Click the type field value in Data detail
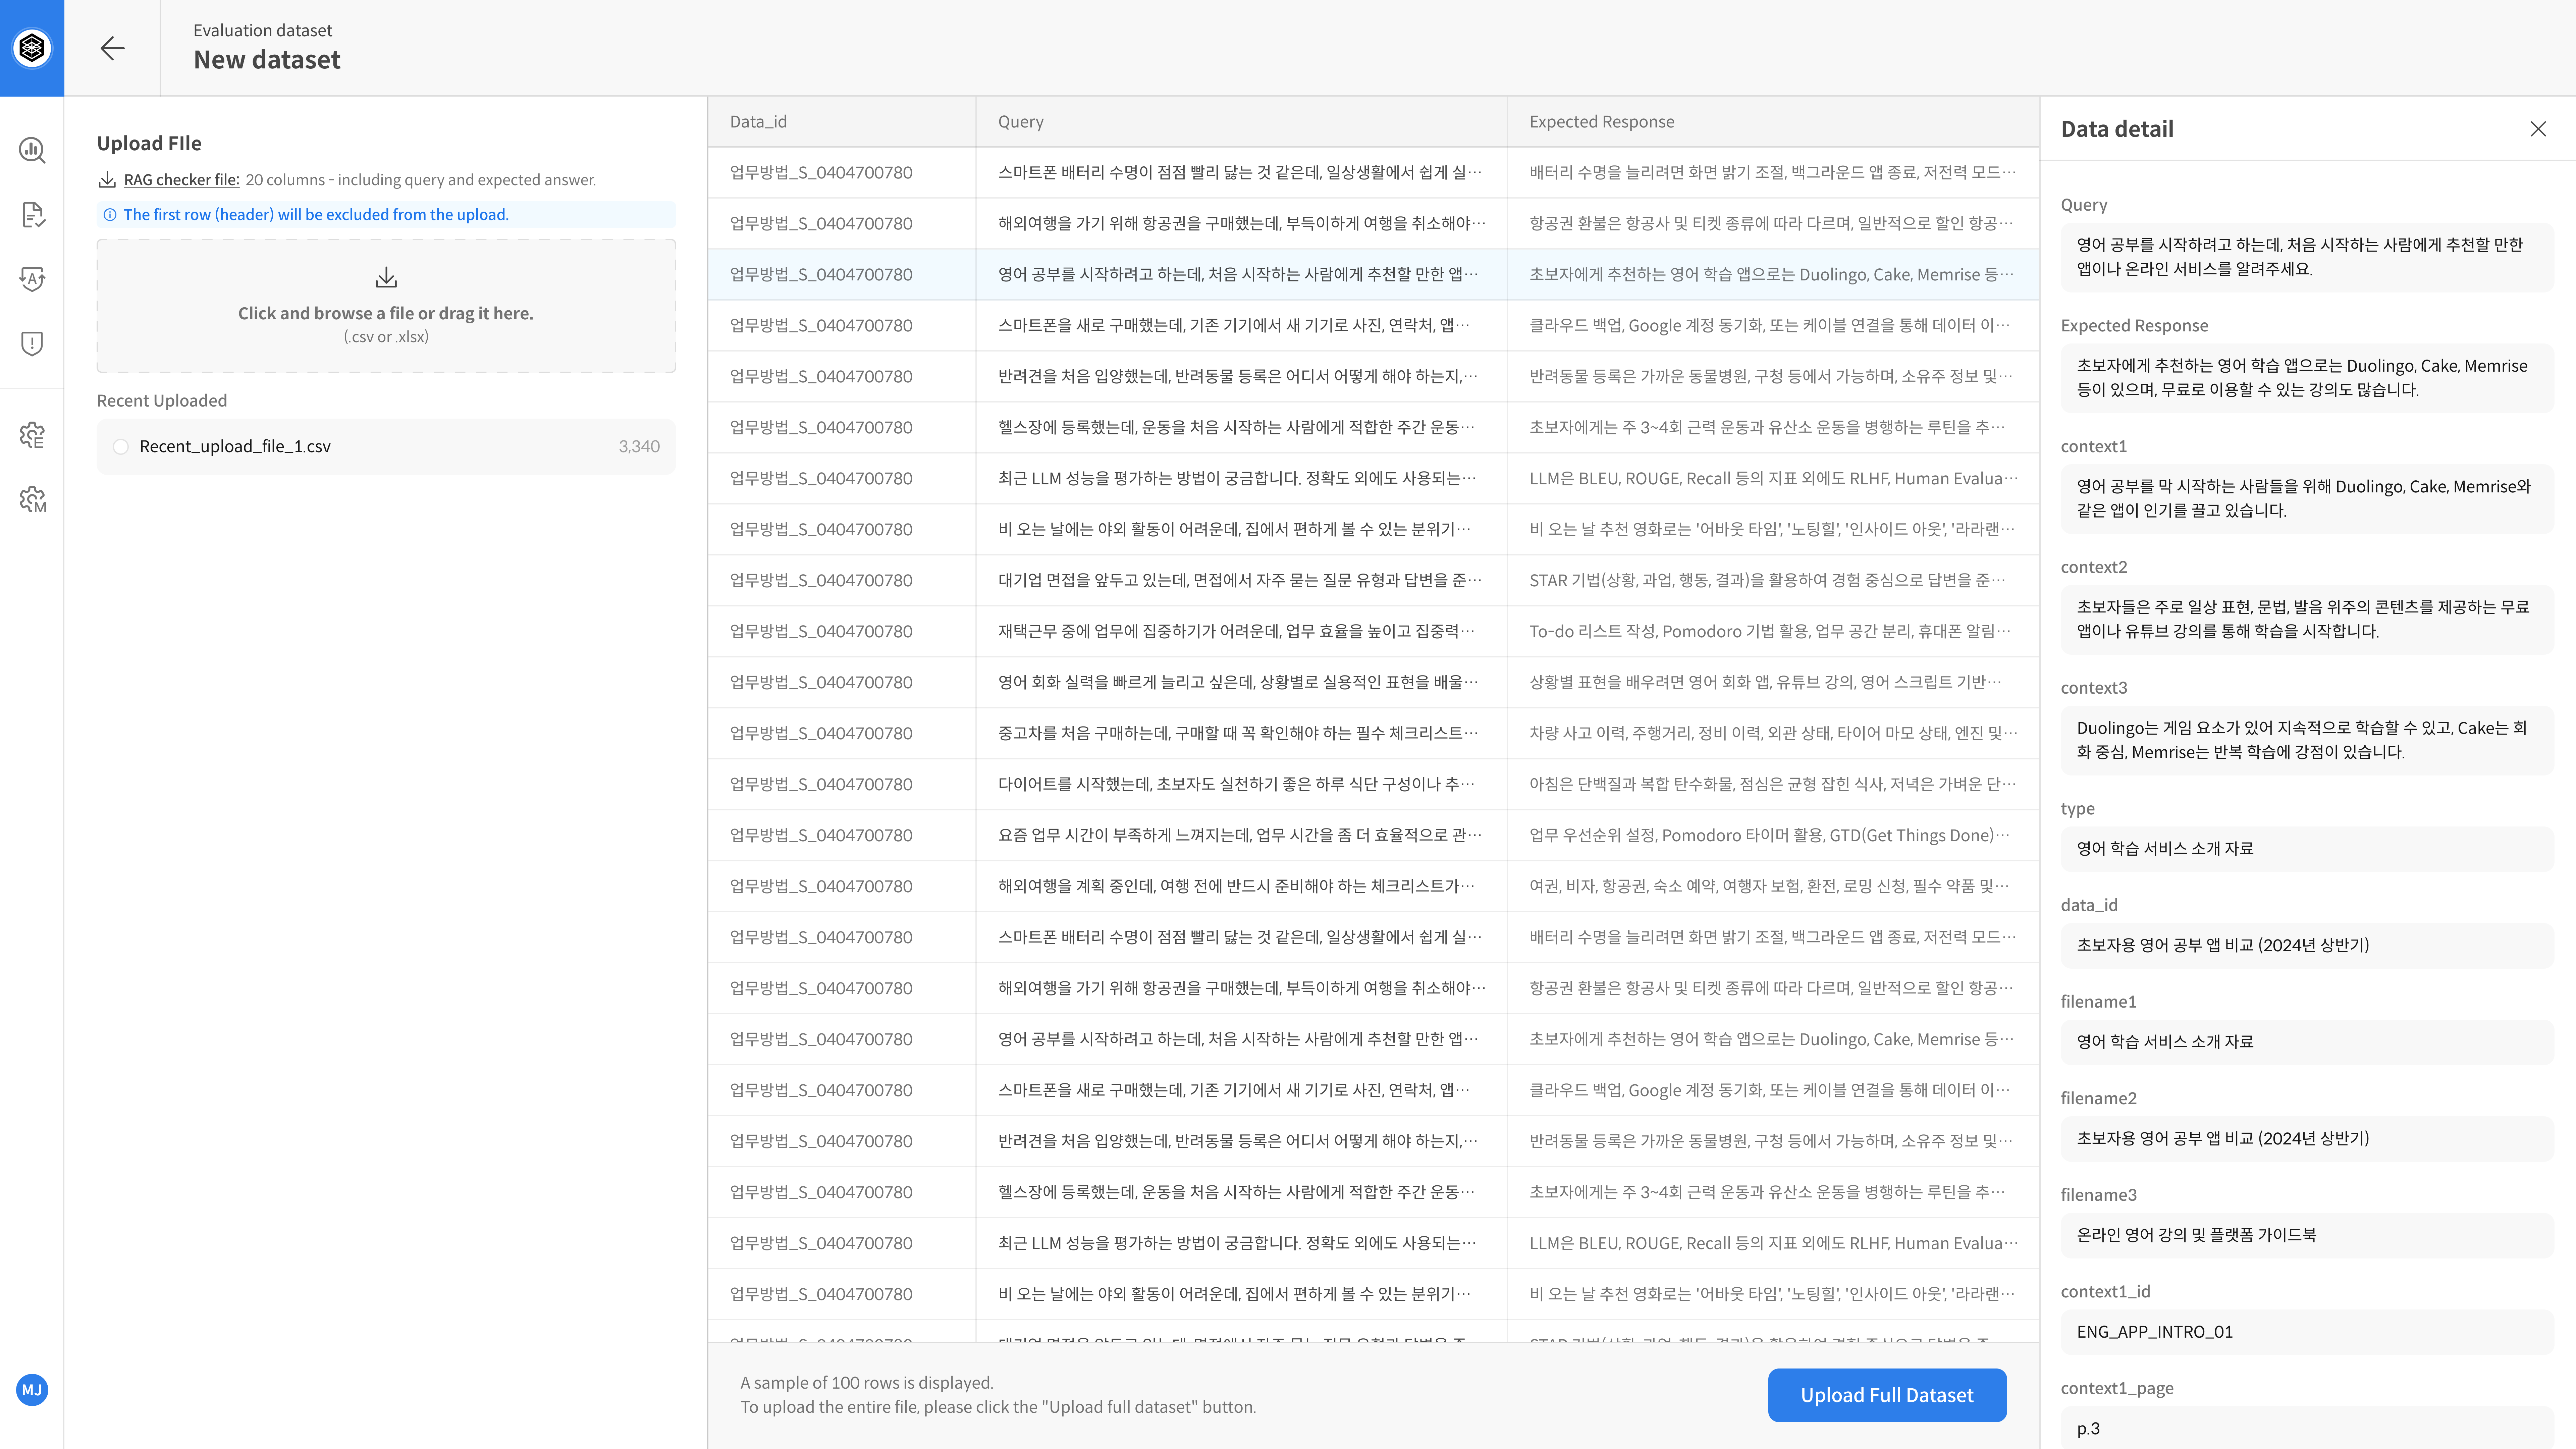This screenshot has width=2576, height=1449. pyautogui.click(x=2307, y=849)
